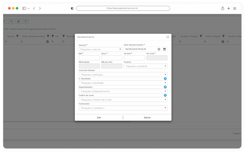Click the calculator icon in grid toolbar
This screenshot has height=153, width=246.
pyautogui.click(x=19, y=21)
